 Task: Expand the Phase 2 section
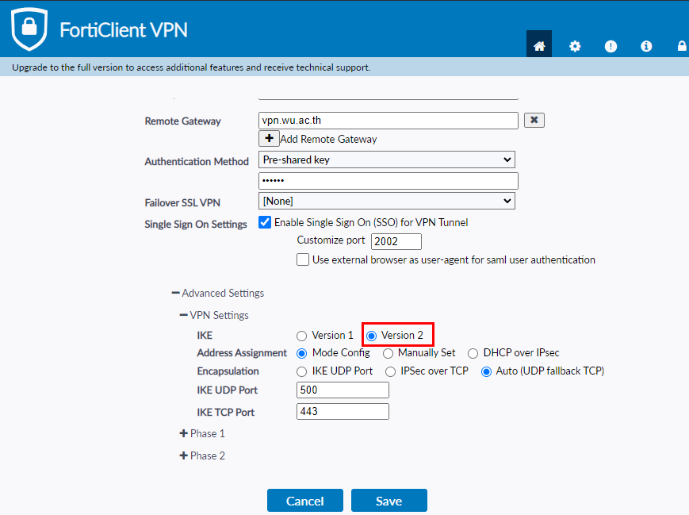[x=202, y=455]
